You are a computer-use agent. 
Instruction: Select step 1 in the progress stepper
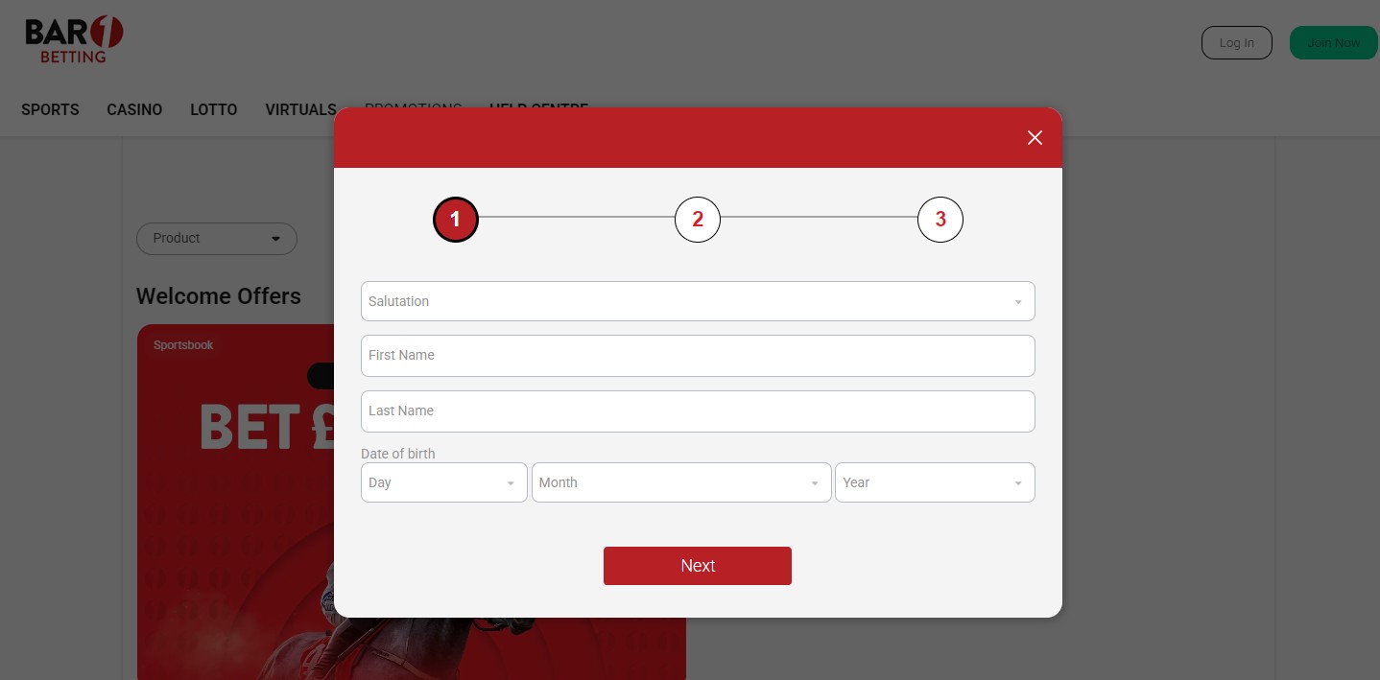point(455,219)
